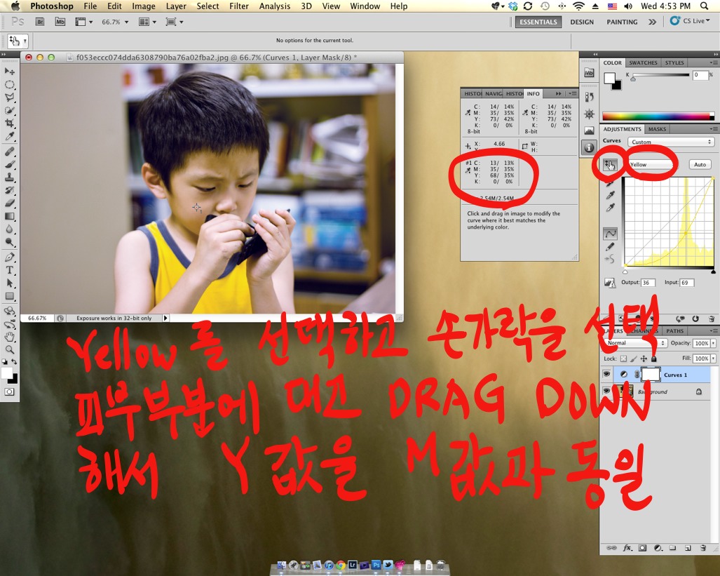Choose the draw-curve pencil icon in Curves
This screenshot has width=720, height=576.
[610, 246]
